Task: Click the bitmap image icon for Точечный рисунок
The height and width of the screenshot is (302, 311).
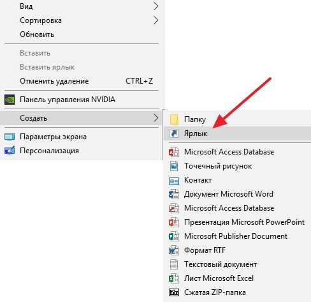Action: click(x=174, y=166)
